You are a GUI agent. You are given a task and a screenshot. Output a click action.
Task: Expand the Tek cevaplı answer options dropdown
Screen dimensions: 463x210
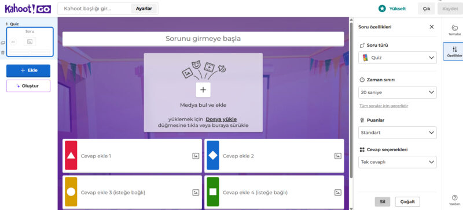pos(398,162)
